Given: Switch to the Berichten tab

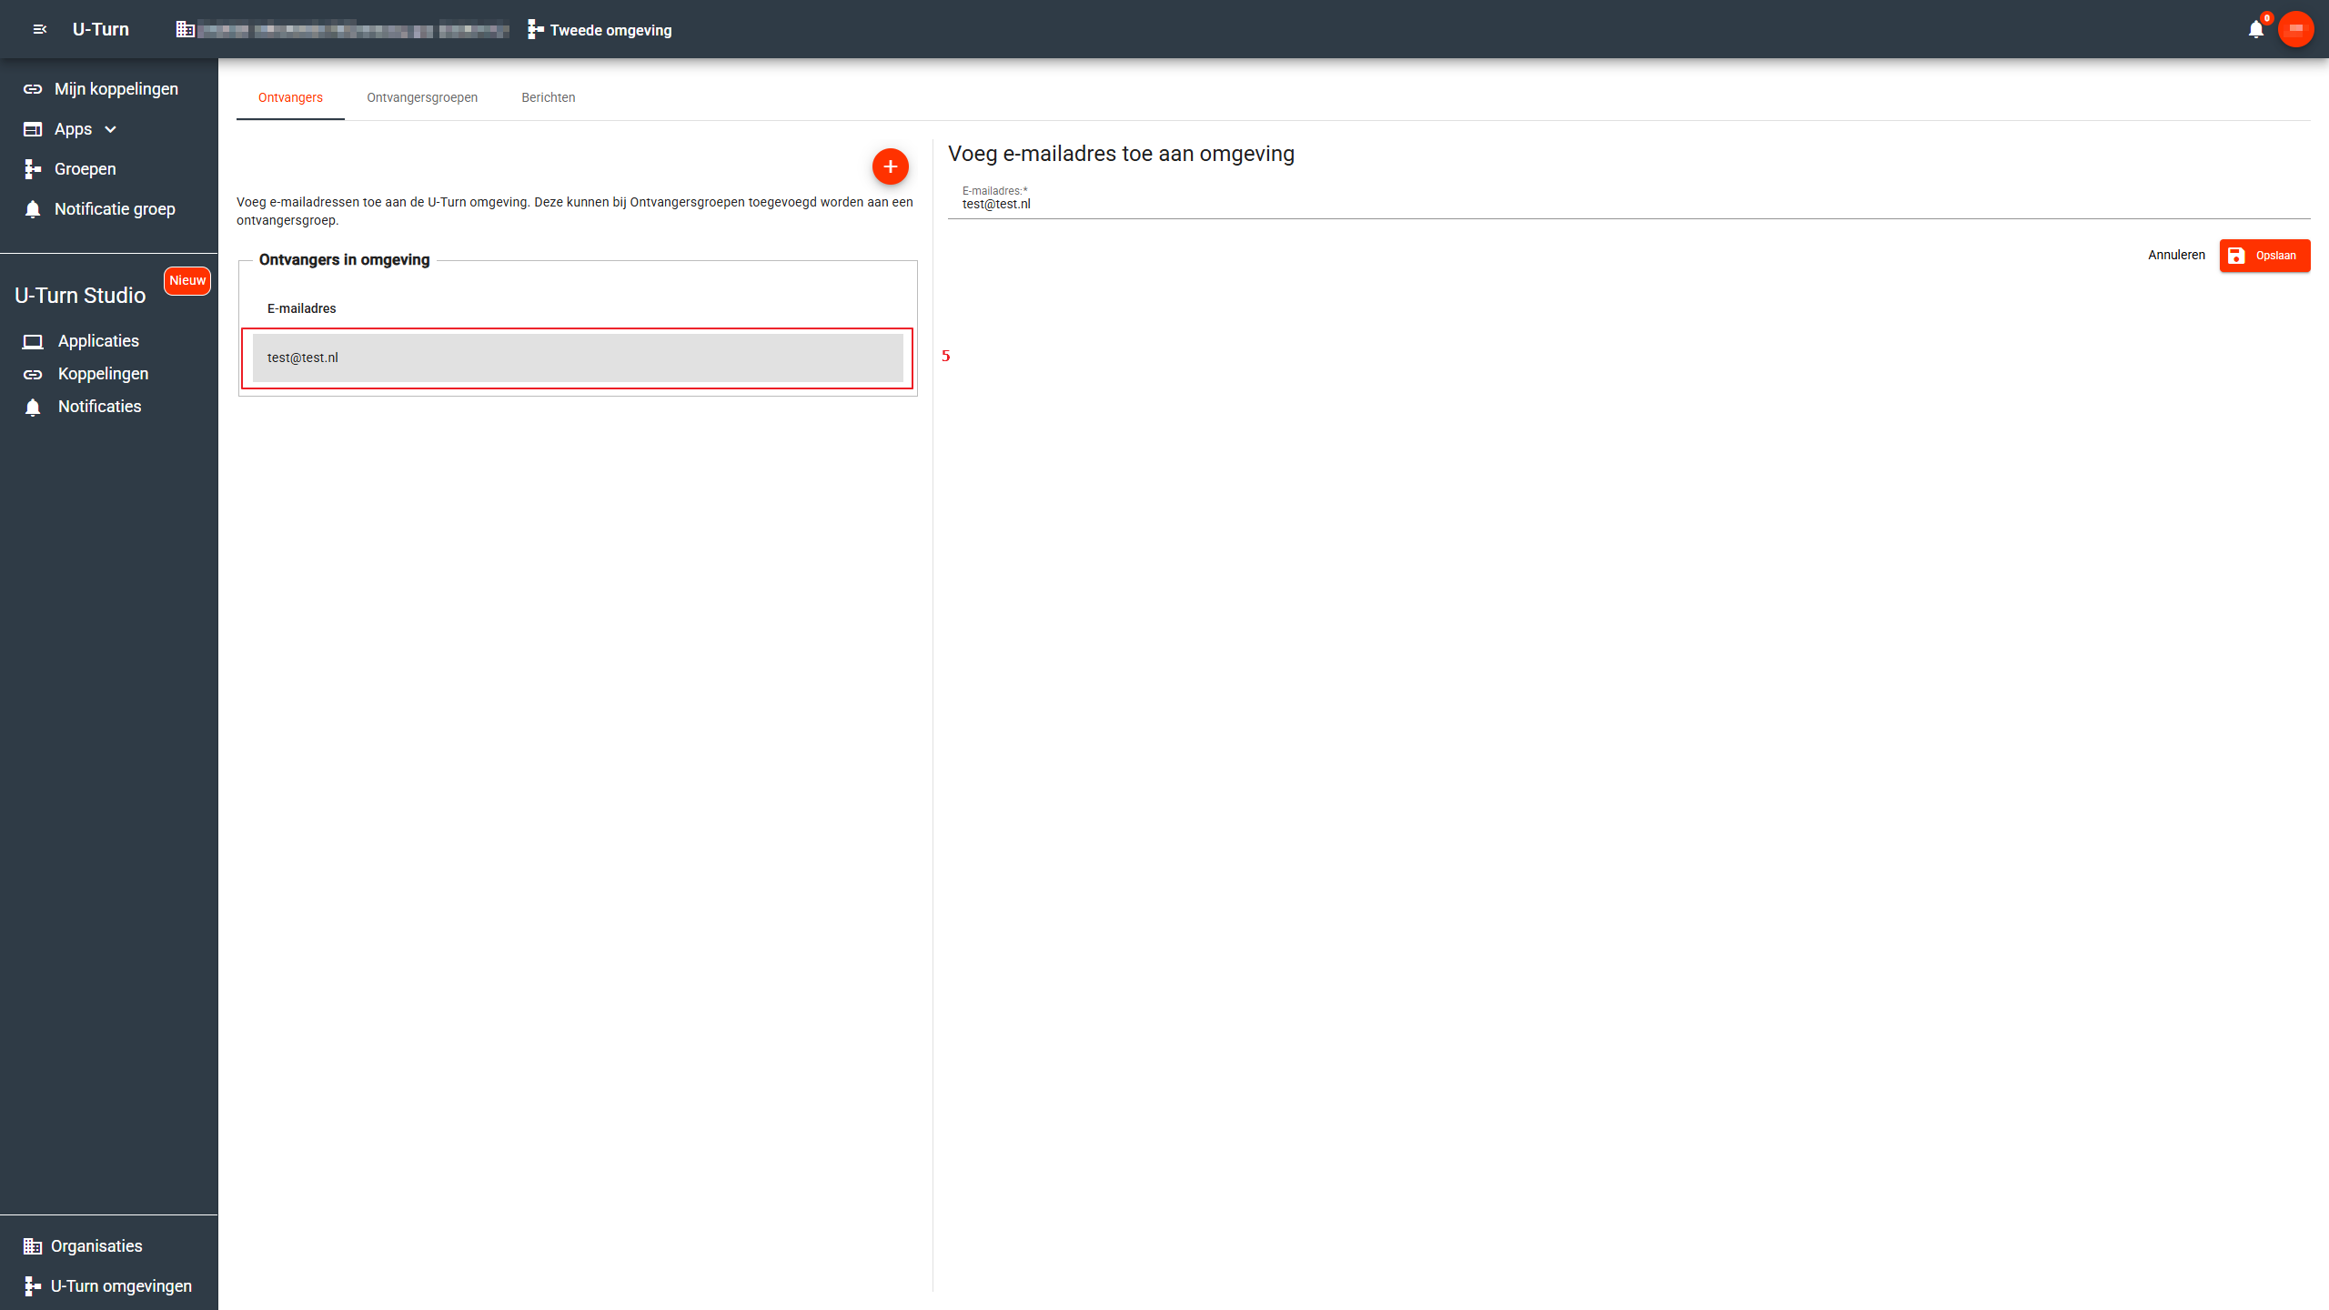Looking at the screenshot, I should coord(548,97).
